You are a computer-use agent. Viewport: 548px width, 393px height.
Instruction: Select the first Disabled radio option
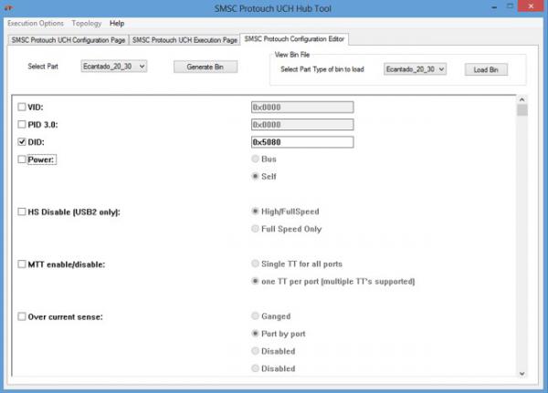tap(255, 351)
